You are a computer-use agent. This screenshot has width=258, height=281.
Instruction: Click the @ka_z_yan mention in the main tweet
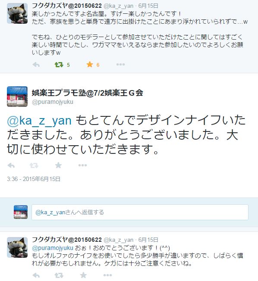coord(39,120)
